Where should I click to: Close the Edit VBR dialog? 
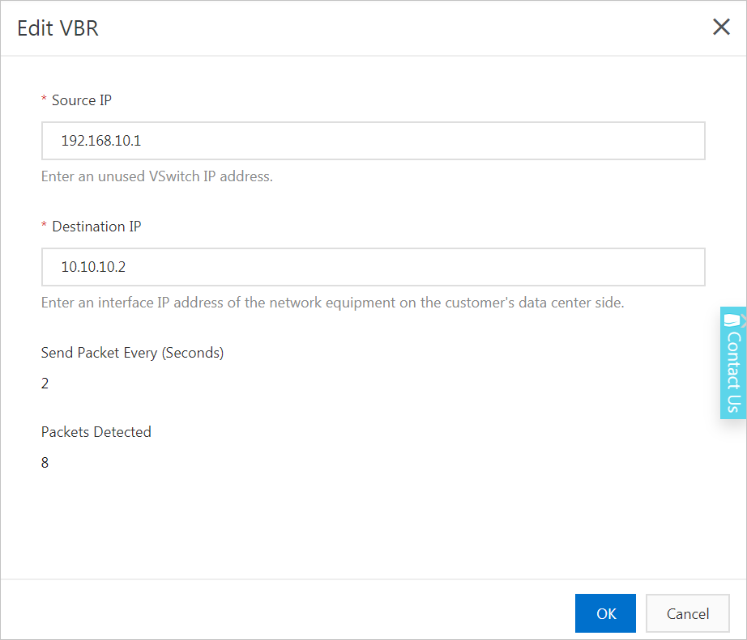pos(721,28)
